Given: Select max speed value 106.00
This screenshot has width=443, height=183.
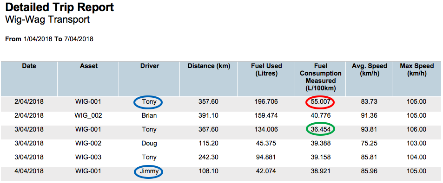Looking at the screenshot, I should click(417, 130).
